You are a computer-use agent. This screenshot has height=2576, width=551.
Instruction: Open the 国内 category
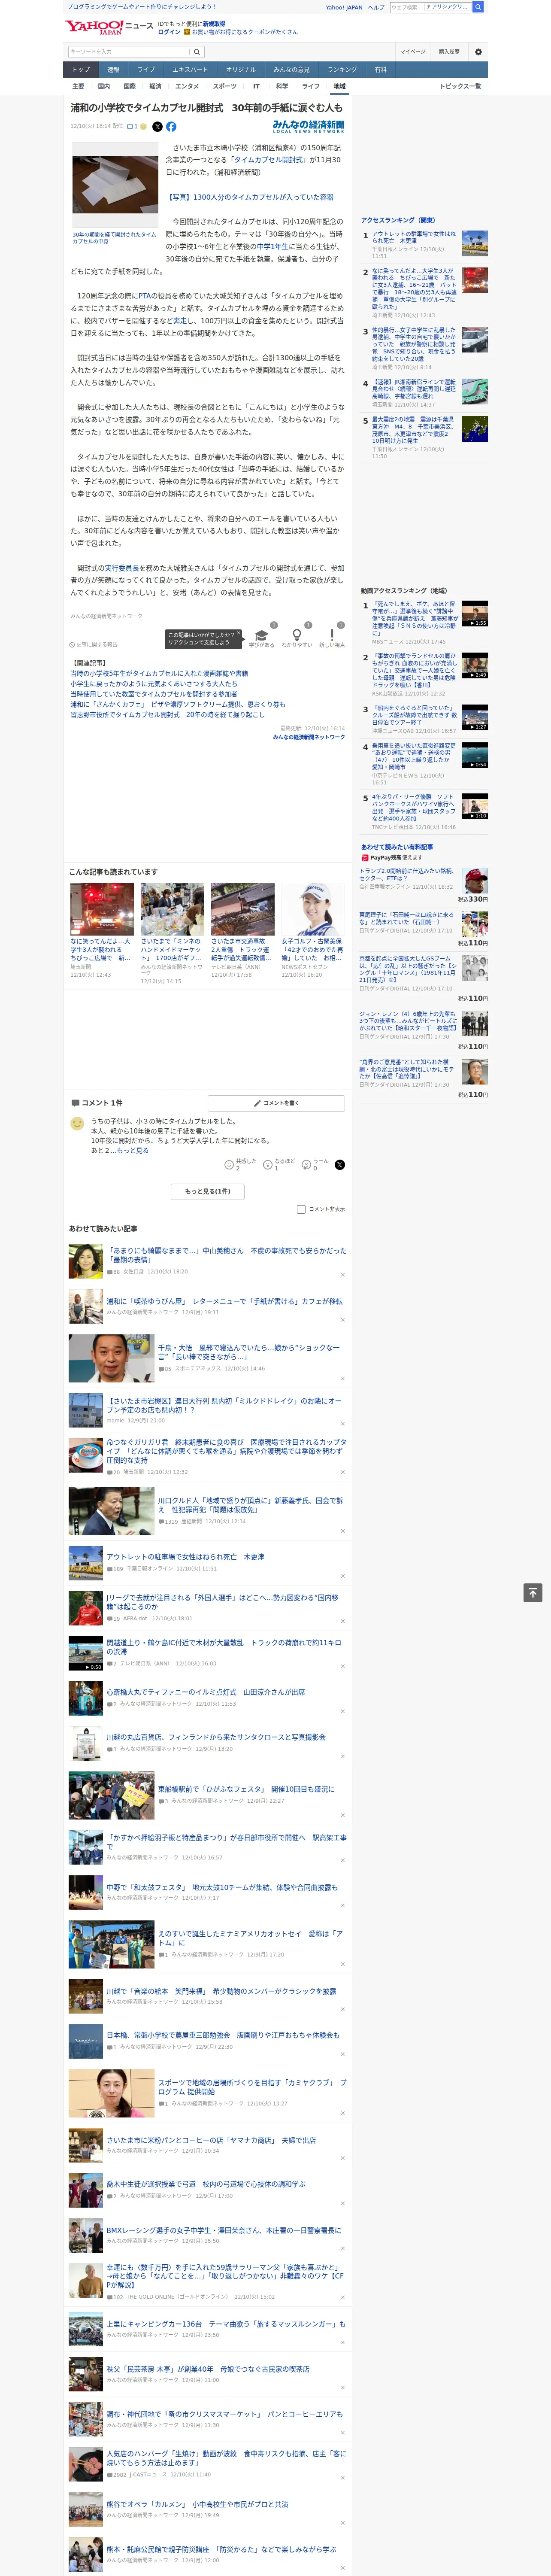(x=104, y=86)
